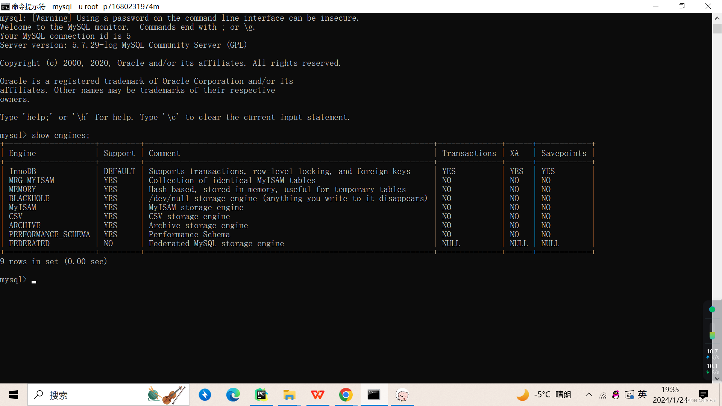Select the command prompt taskbar icon

(x=374, y=395)
